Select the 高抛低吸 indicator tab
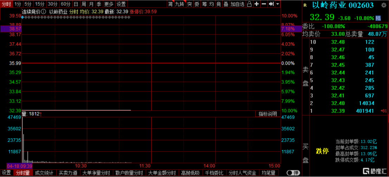Image resolution: width=389 pixels, height=177 pixels. coord(191,173)
